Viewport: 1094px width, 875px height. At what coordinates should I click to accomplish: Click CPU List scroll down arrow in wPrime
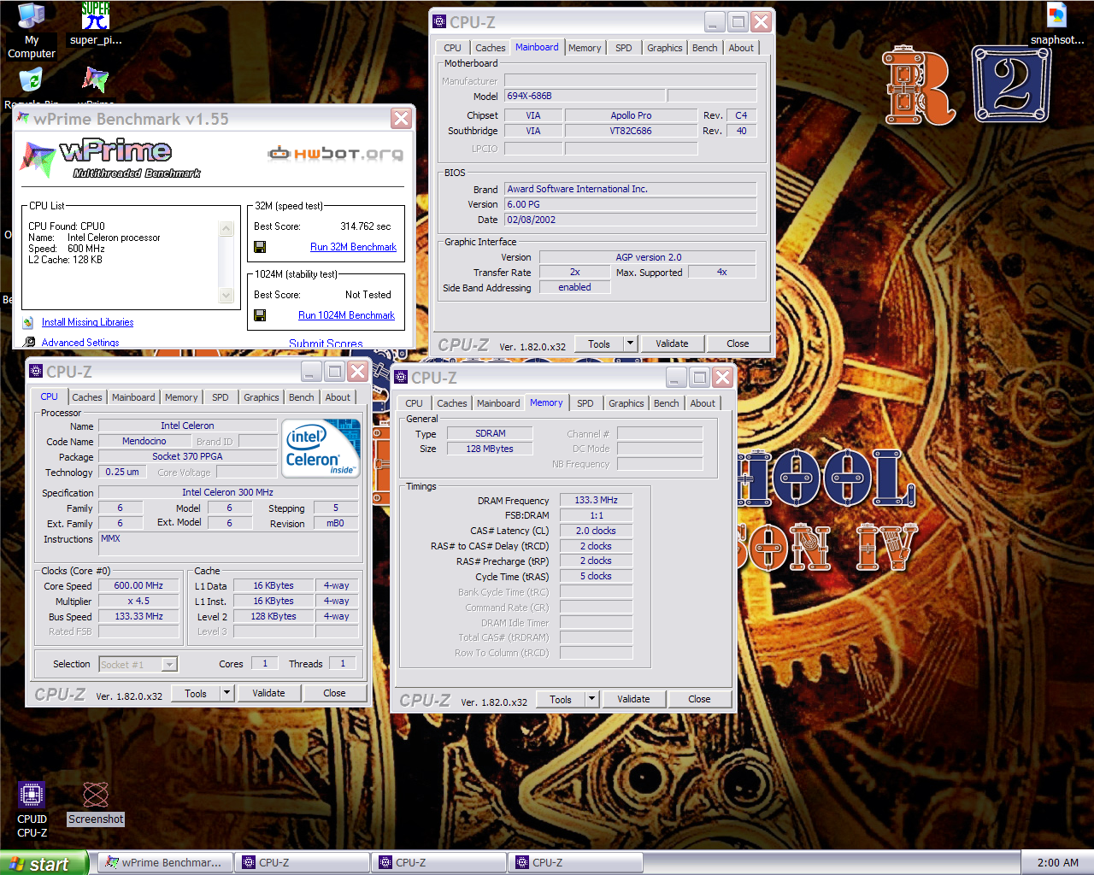point(226,295)
